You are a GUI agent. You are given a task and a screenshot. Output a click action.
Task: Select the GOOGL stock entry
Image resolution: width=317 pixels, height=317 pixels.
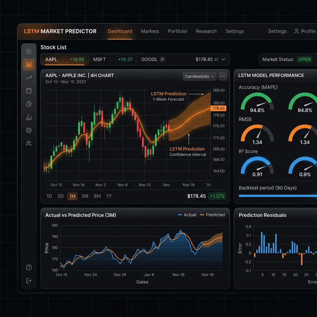point(150,59)
